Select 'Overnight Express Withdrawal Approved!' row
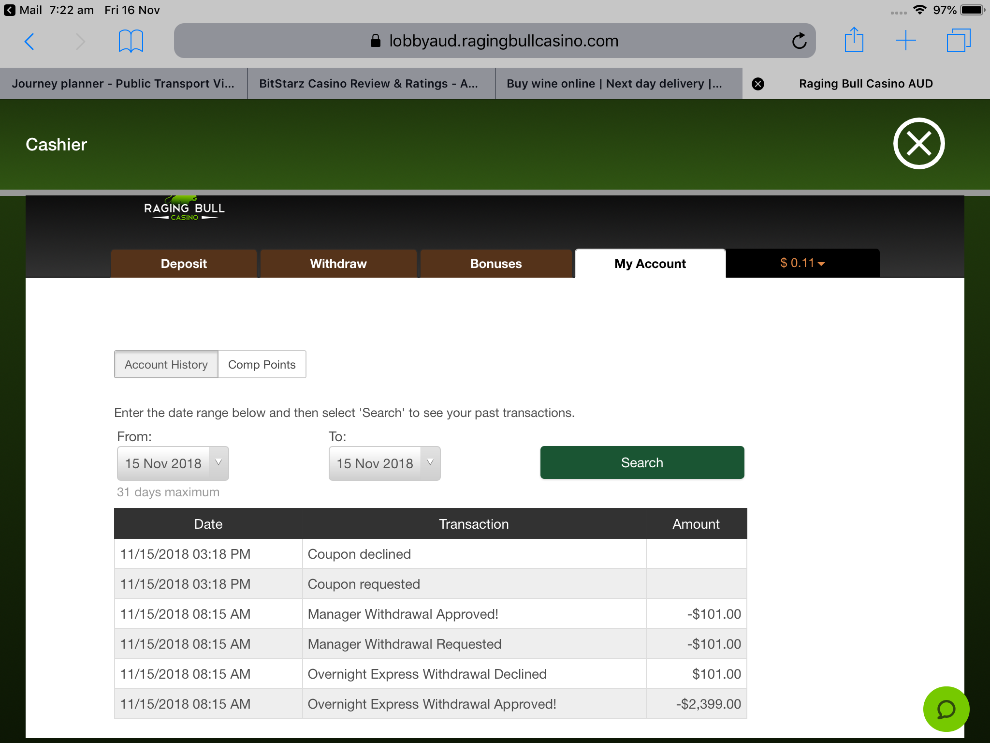990x743 pixels. click(431, 704)
